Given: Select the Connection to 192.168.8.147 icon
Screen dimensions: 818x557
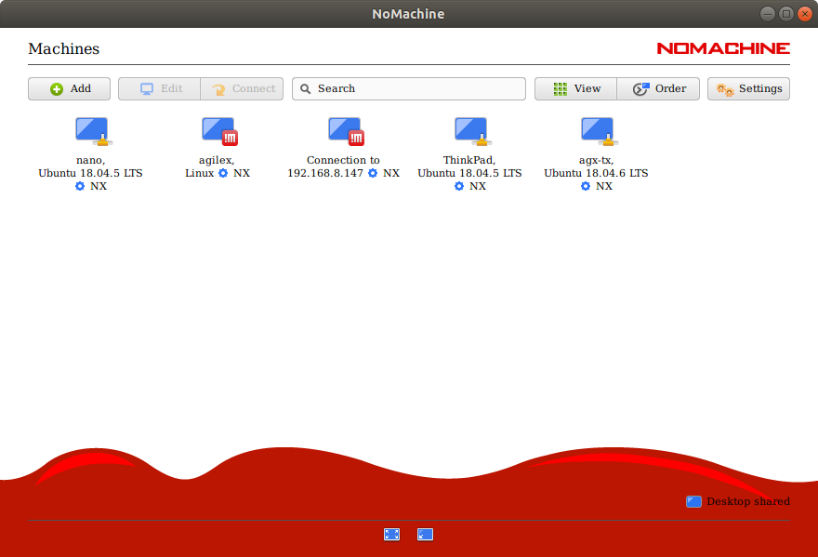Looking at the screenshot, I should [346, 131].
